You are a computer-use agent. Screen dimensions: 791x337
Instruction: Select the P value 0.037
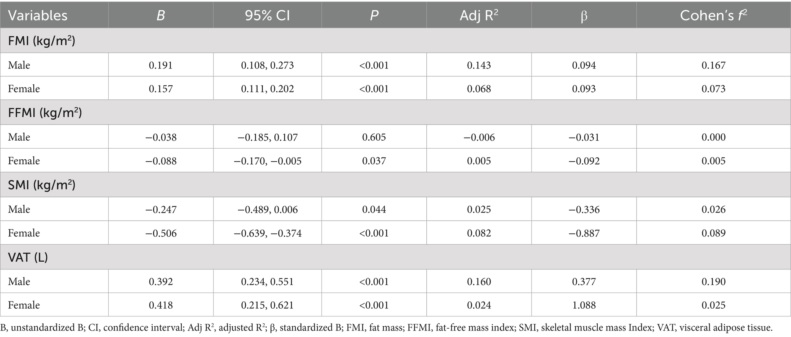click(x=374, y=161)
